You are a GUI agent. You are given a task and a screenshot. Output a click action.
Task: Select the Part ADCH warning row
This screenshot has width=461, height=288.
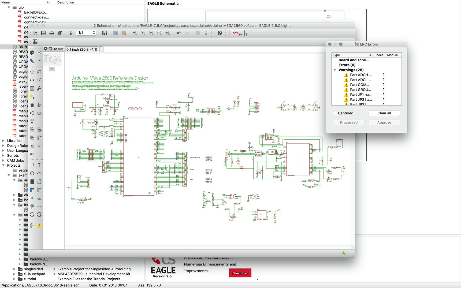[x=366, y=75]
